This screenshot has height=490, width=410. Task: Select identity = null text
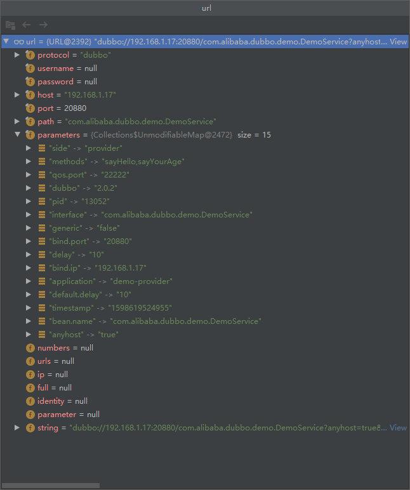click(x=62, y=401)
